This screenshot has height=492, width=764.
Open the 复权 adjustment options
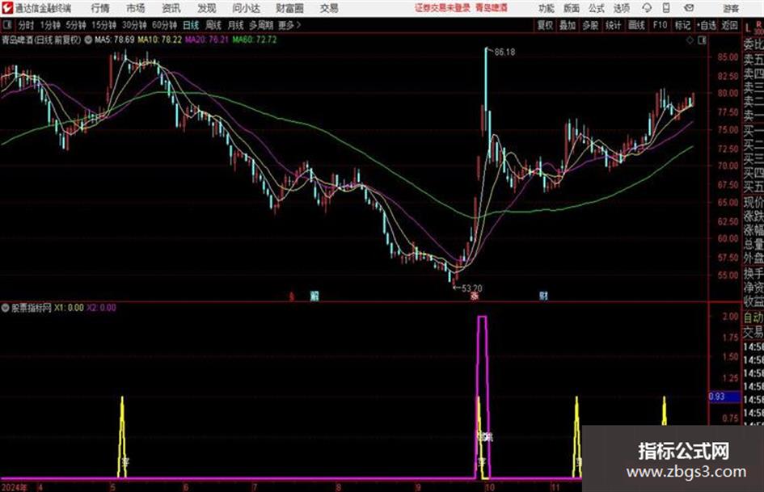coord(545,25)
